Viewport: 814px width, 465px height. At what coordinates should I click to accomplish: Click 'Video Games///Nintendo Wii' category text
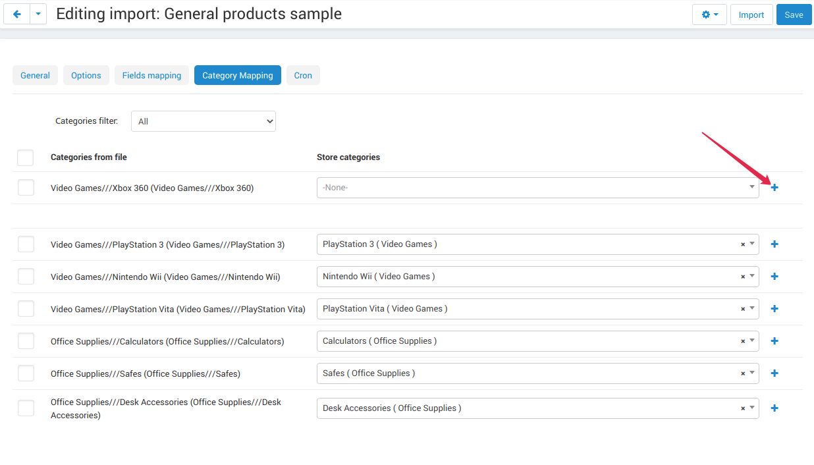165,277
